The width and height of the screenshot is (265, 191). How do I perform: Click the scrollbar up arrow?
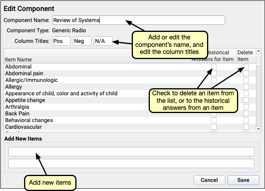(258, 51)
